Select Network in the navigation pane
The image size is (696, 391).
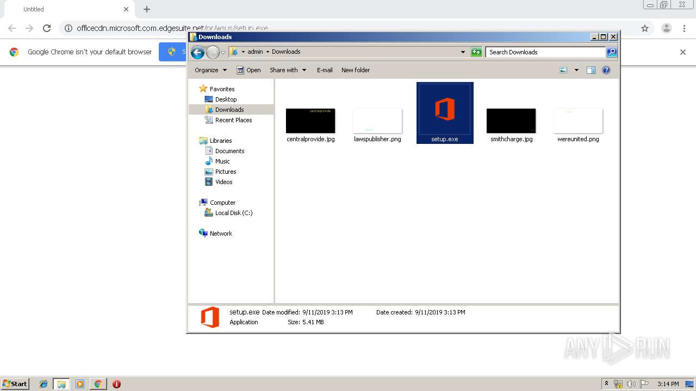pyautogui.click(x=216, y=234)
